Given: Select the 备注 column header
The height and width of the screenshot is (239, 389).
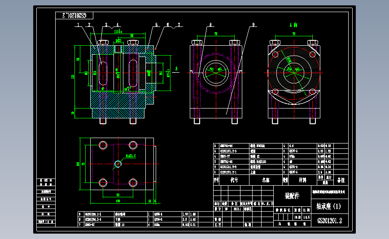Looking at the screenshot, I should click(341, 180).
